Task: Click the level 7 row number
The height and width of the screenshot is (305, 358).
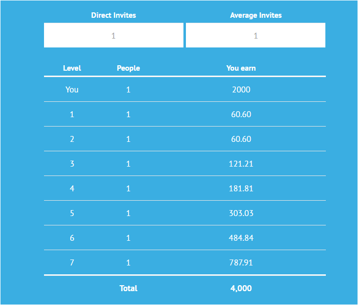Action: tap(72, 262)
